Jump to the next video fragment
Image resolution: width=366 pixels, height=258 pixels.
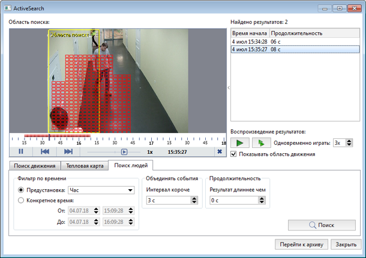[x=68, y=152]
